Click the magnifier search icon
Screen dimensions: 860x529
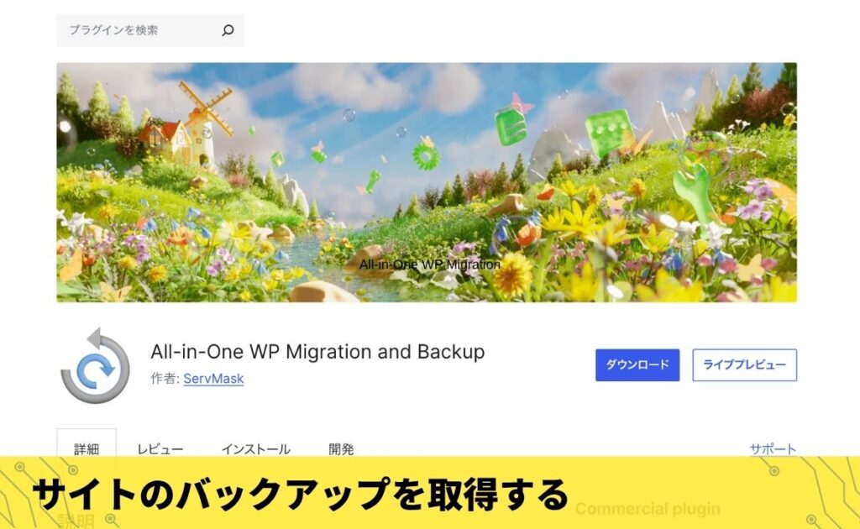(x=228, y=30)
